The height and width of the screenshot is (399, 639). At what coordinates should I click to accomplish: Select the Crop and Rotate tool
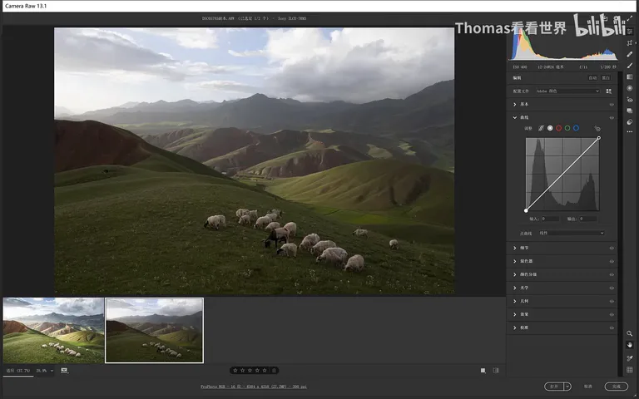click(x=630, y=42)
